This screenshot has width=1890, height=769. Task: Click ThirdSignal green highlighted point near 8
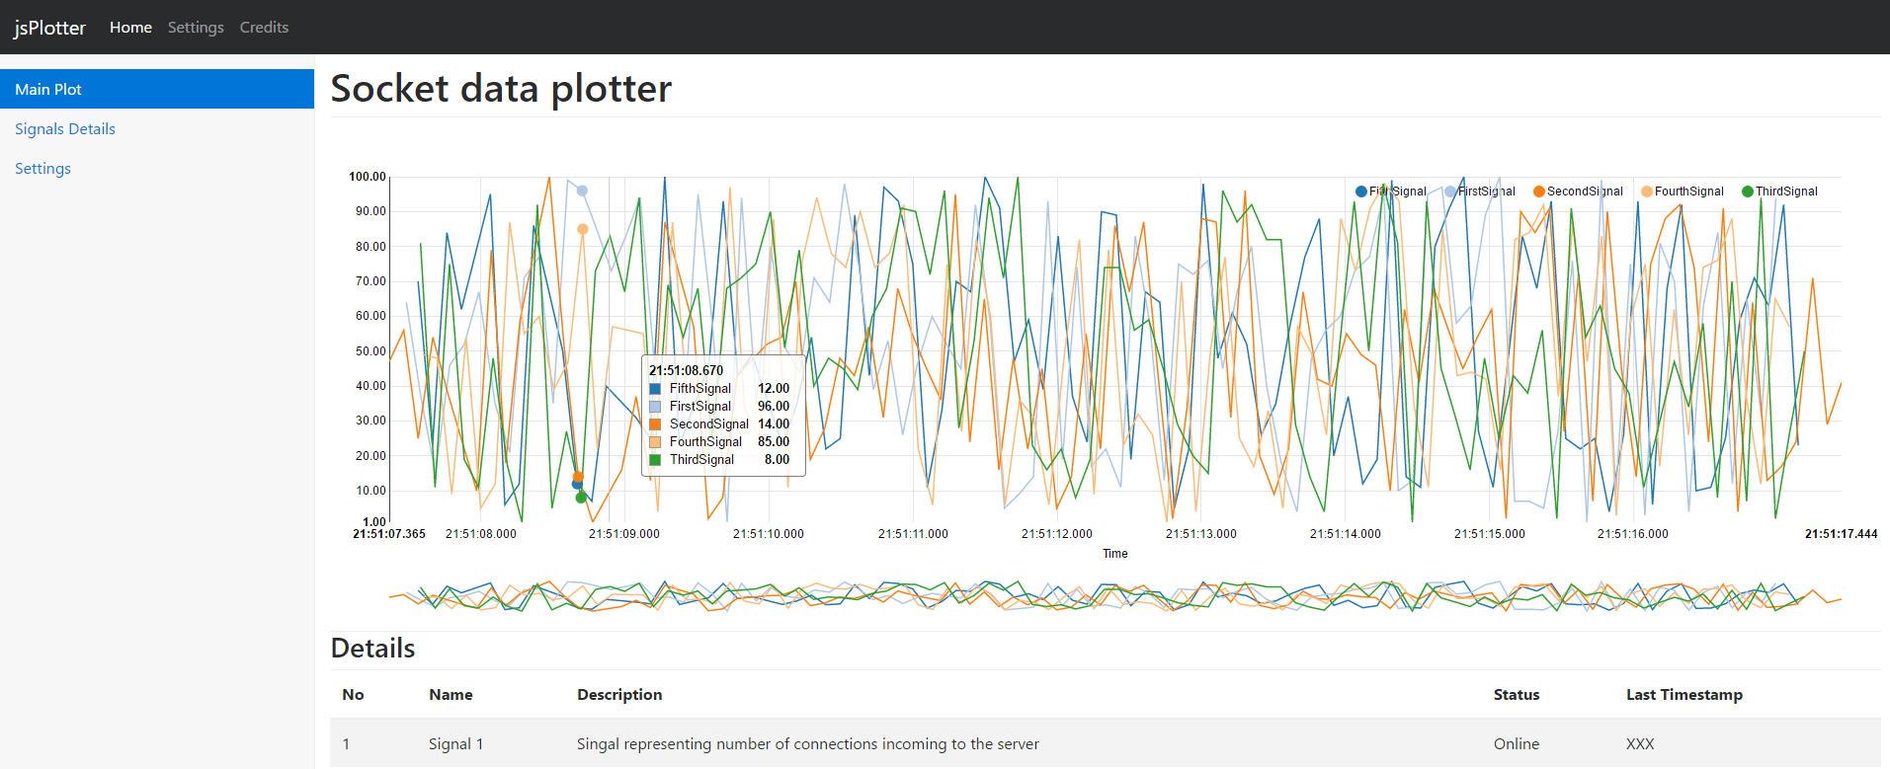tap(581, 498)
